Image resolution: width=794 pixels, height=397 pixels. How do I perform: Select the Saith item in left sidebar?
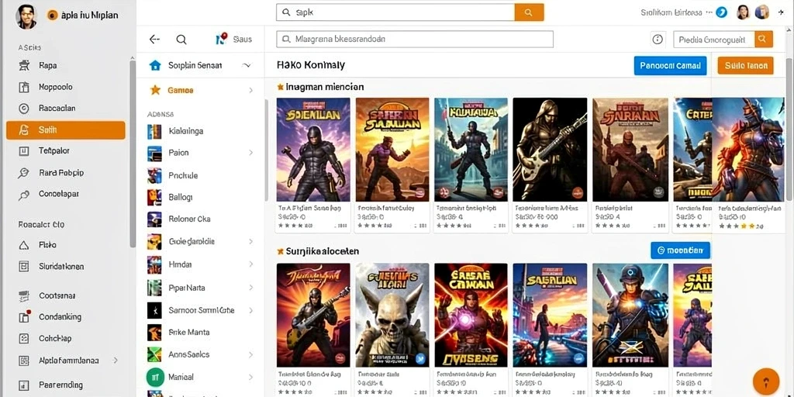coord(66,130)
